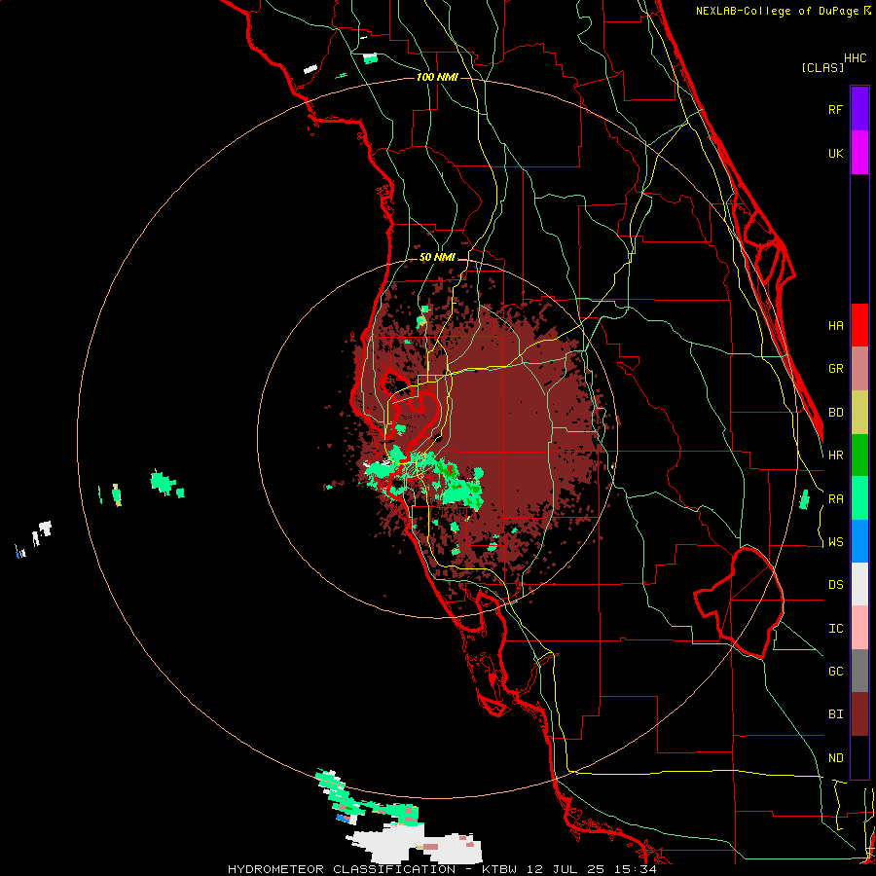Click the DS legend label

pyautogui.click(x=835, y=584)
